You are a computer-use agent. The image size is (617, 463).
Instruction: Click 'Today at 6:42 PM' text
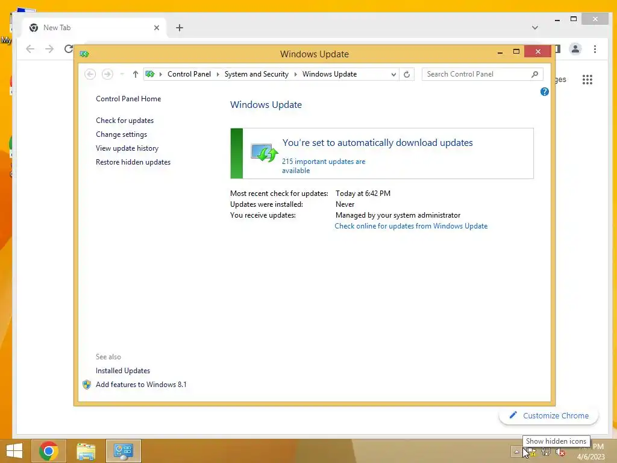(363, 194)
